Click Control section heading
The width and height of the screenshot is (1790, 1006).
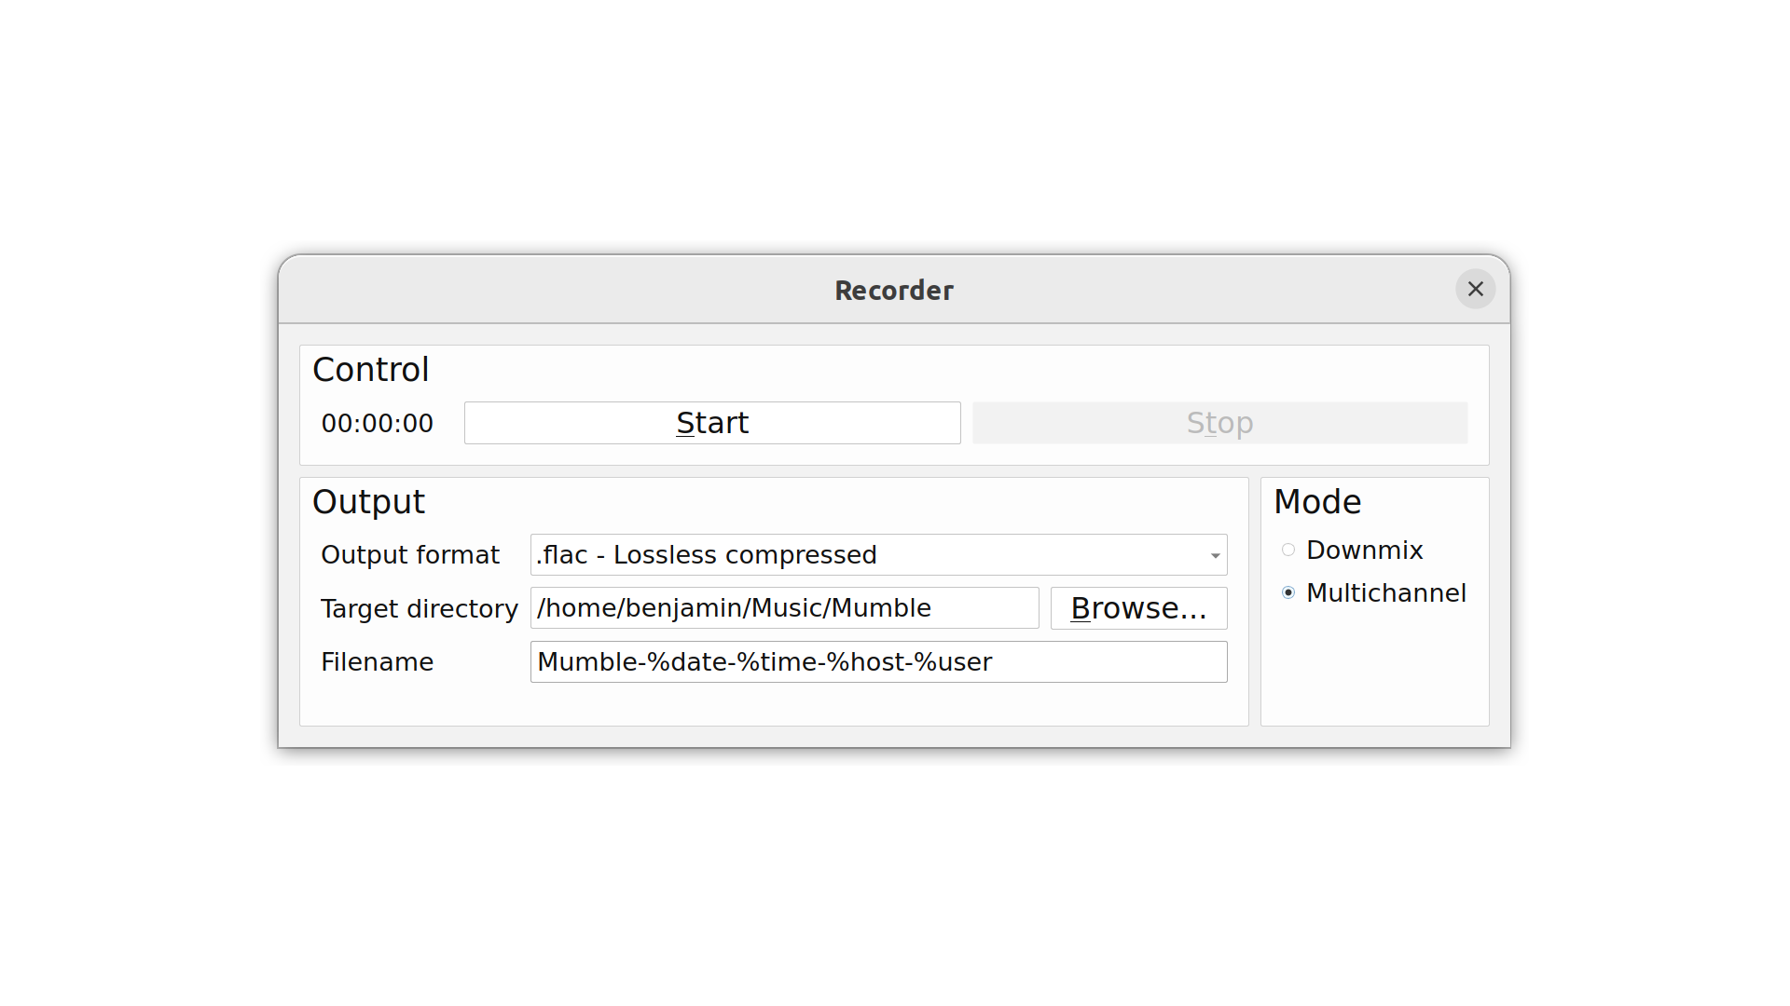coord(369,370)
